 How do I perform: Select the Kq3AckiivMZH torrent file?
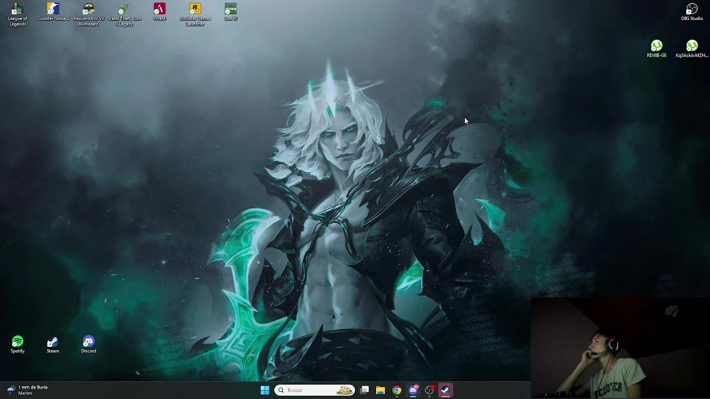pyautogui.click(x=692, y=47)
